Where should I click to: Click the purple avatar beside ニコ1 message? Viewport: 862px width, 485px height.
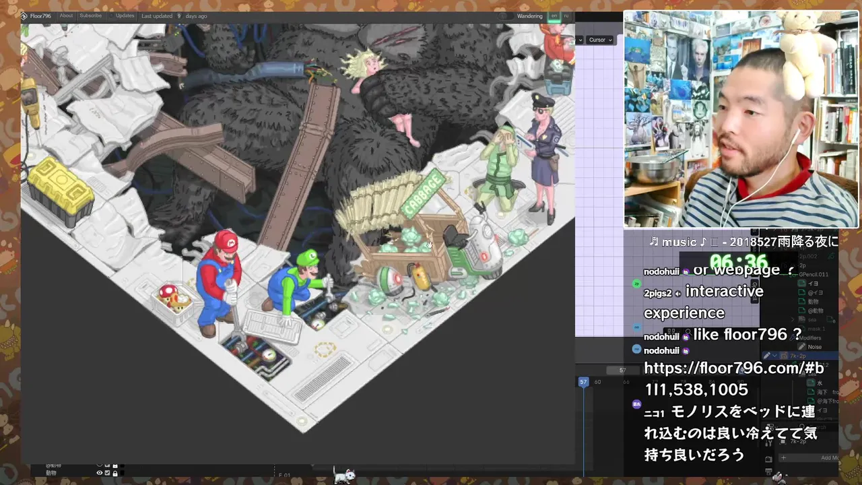[636, 404]
